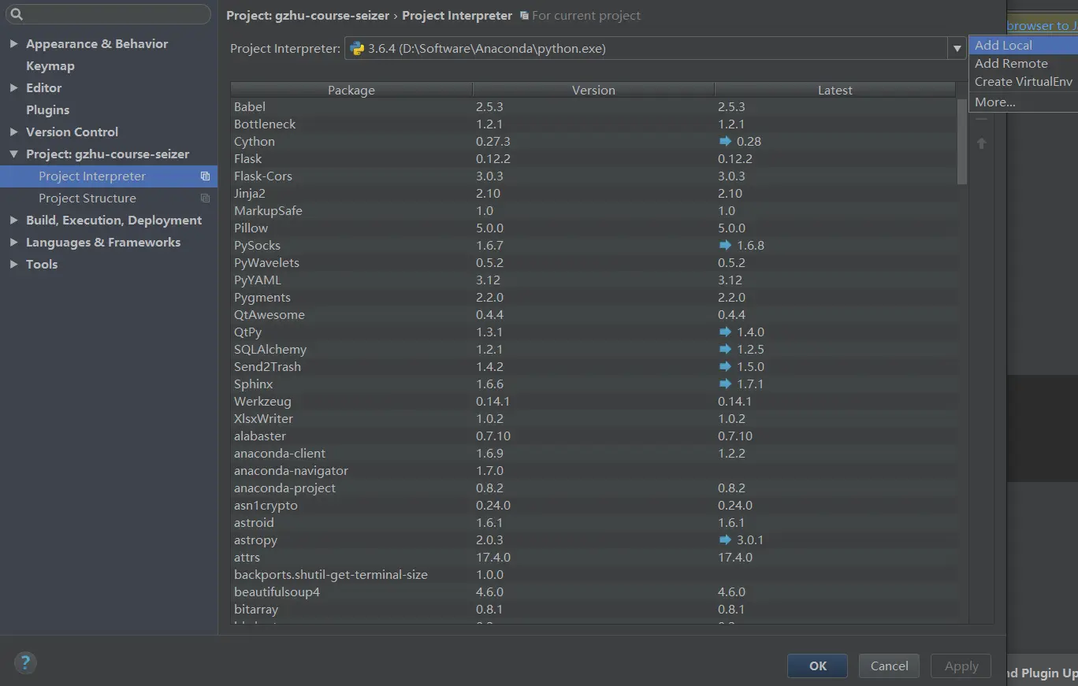Expand the Version Control section
The width and height of the screenshot is (1078, 686).
pos(13,132)
